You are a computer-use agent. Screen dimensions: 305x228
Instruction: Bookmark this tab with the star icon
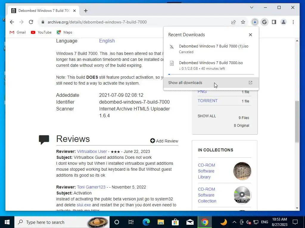pos(243,22)
